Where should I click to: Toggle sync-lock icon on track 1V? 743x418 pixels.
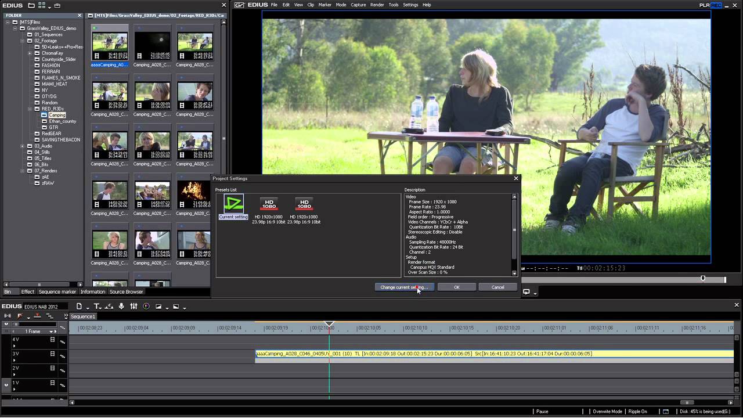pos(63,385)
